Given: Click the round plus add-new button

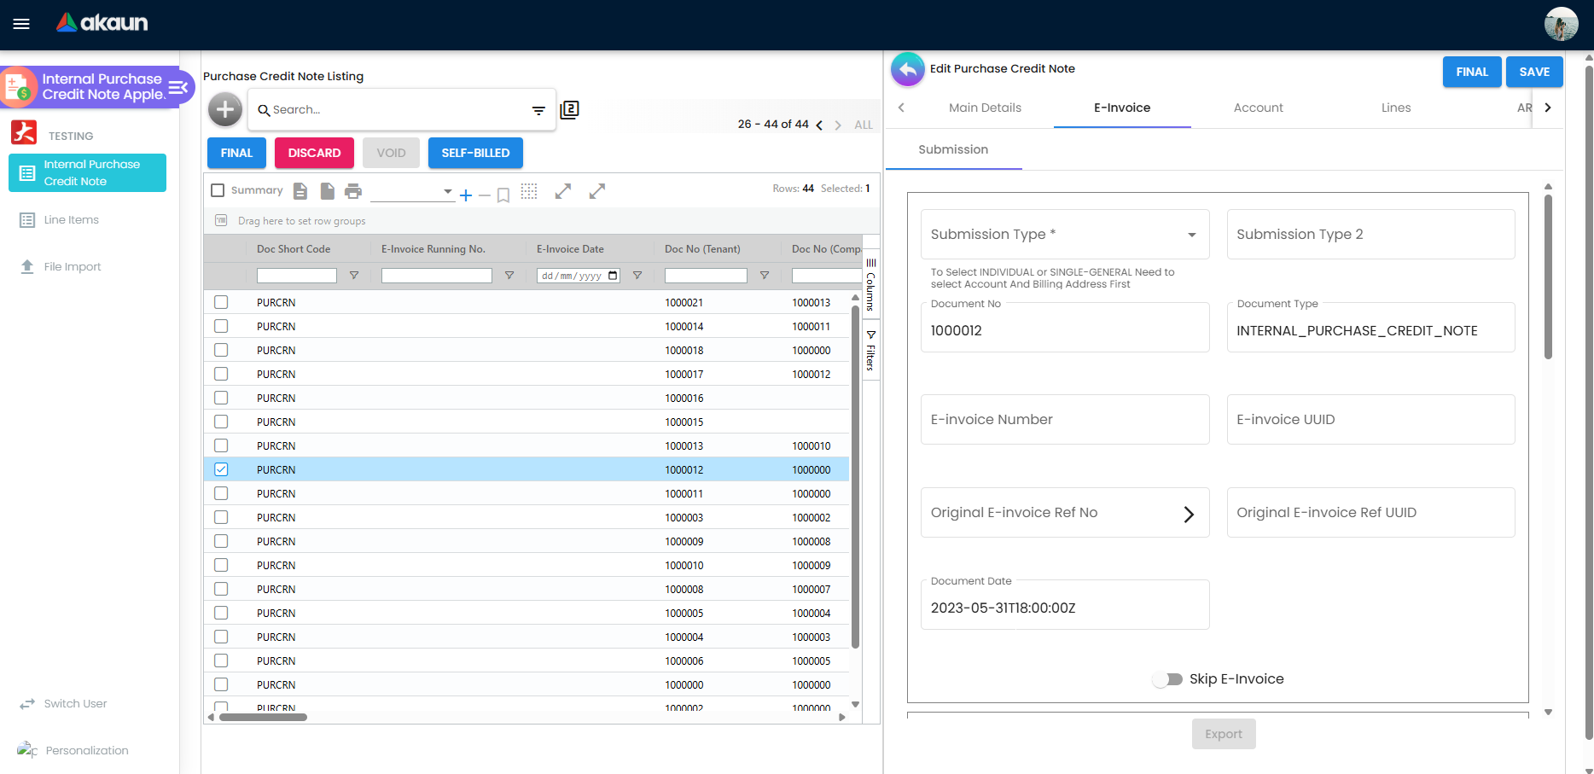Looking at the screenshot, I should (225, 109).
